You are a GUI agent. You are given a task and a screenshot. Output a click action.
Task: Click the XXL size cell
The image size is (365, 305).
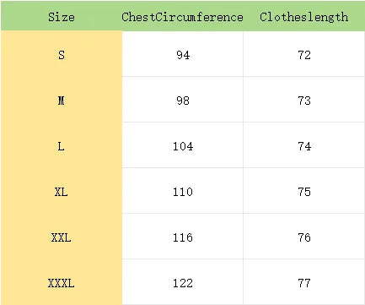(62, 237)
